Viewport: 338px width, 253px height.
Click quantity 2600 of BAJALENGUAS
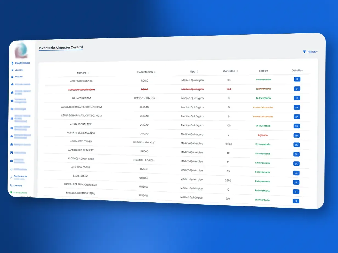tap(228, 180)
